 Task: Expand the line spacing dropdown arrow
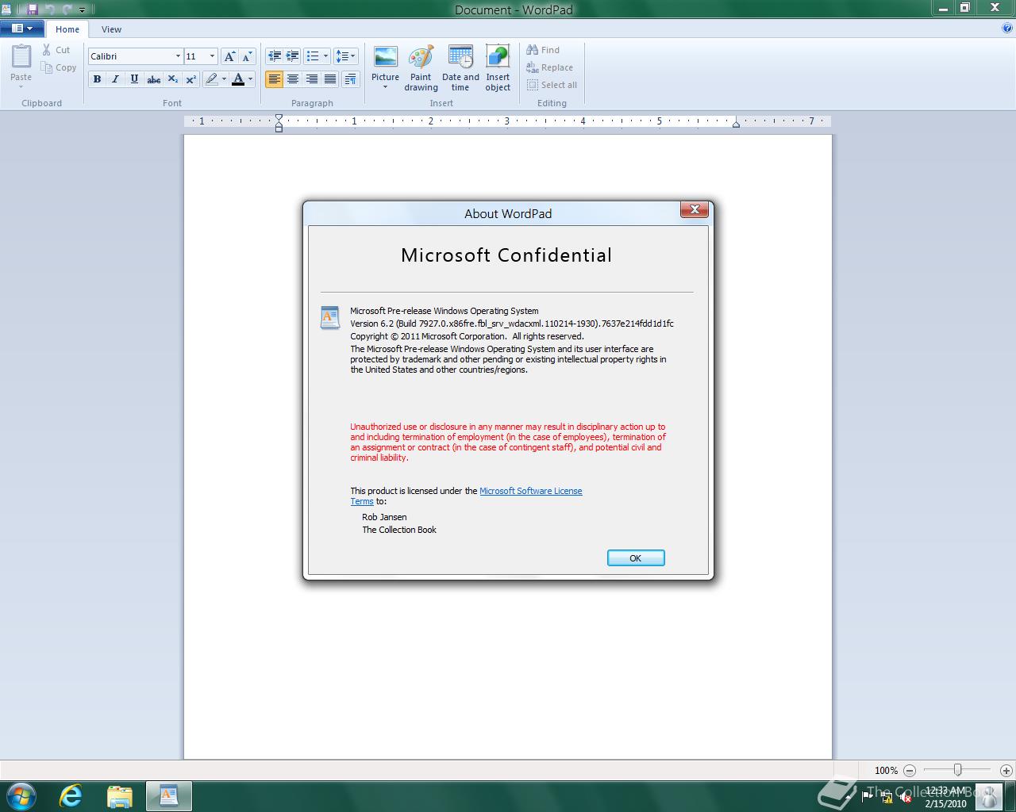point(353,56)
